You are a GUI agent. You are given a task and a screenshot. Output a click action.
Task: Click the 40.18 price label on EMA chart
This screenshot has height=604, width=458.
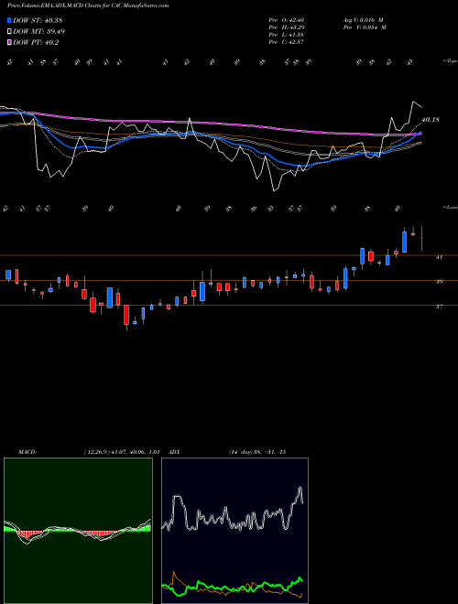(x=431, y=120)
